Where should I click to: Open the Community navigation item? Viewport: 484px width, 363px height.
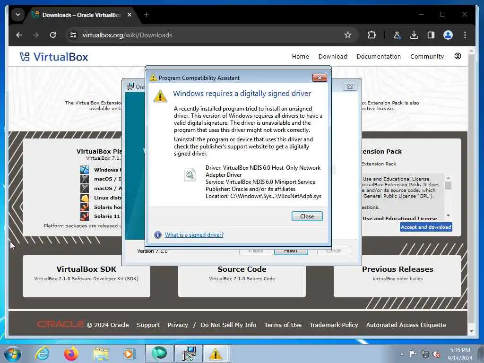(x=427, y=57)
